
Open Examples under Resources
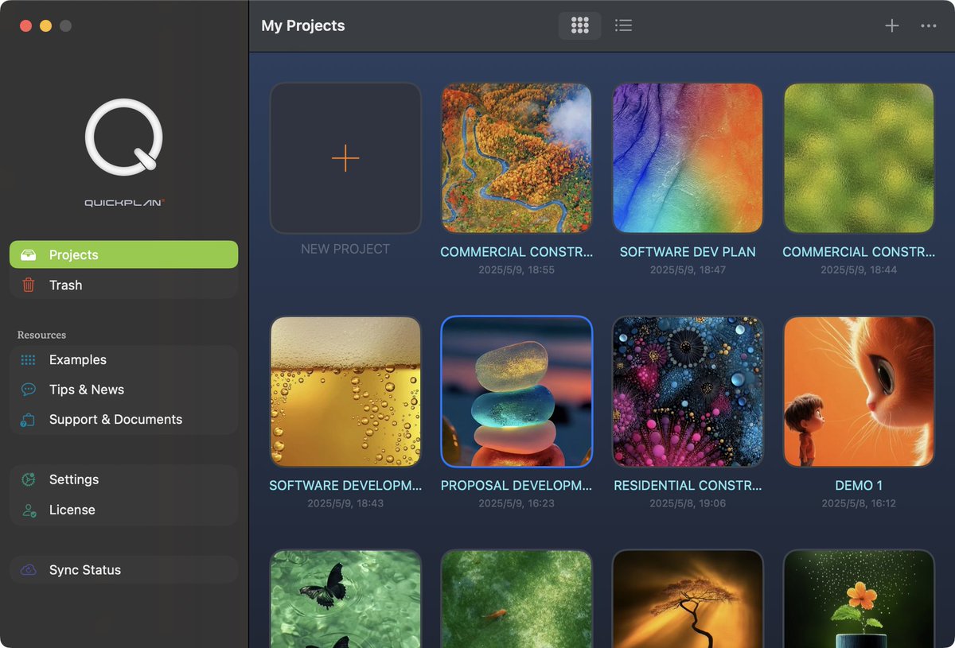(x=124, y=359)
